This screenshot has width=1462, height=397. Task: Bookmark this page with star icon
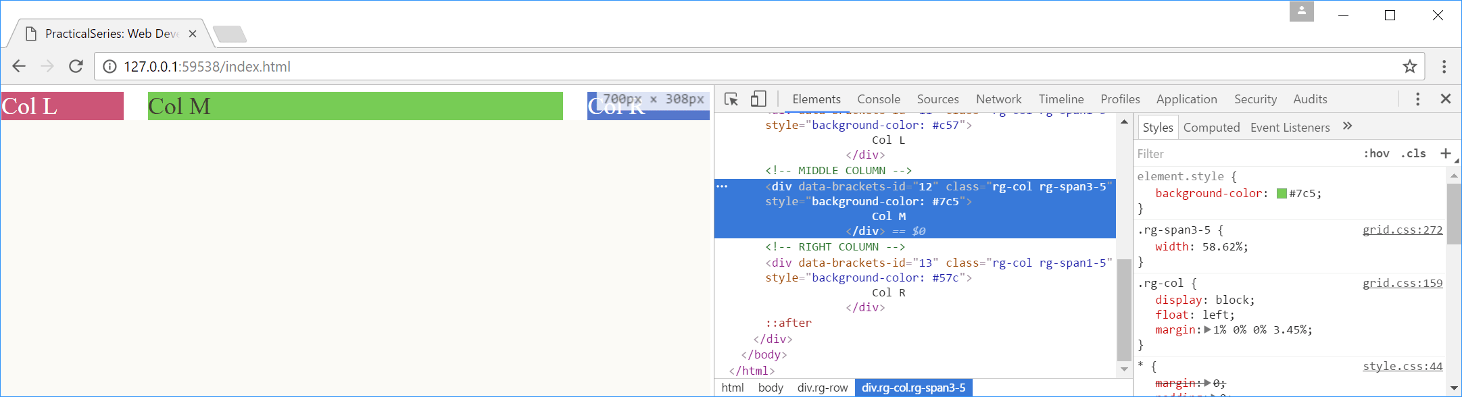pyautogui.click(x=1409, y=66)
